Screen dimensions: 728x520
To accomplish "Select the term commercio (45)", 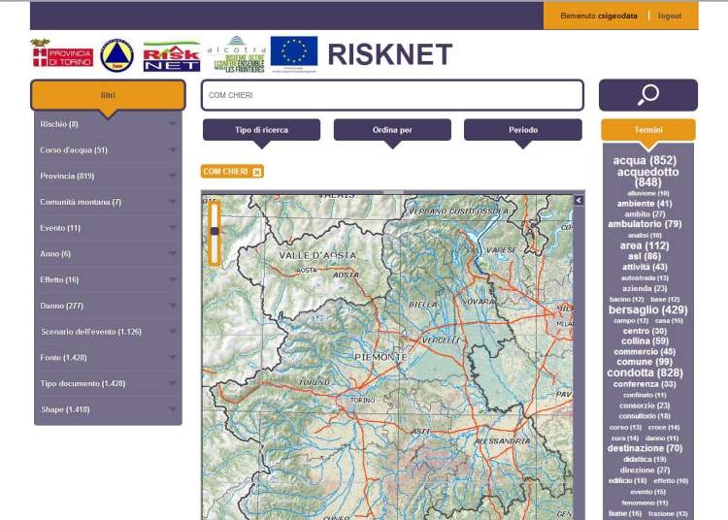I will pos(645,351).
